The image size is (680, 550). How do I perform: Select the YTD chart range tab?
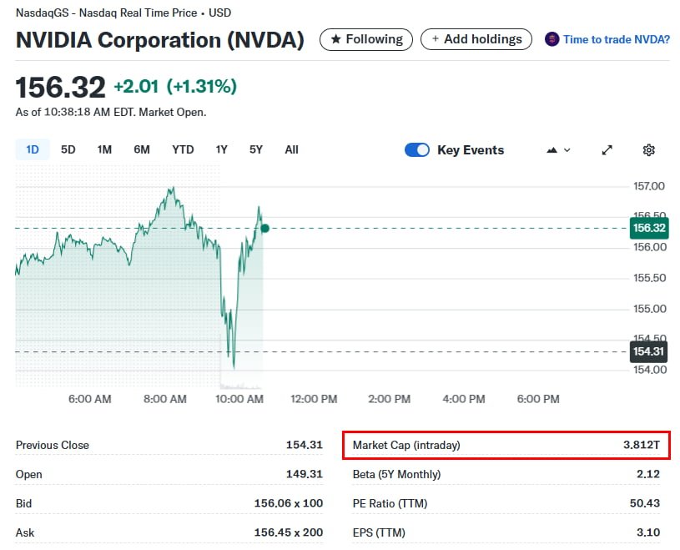click(183, 149)
